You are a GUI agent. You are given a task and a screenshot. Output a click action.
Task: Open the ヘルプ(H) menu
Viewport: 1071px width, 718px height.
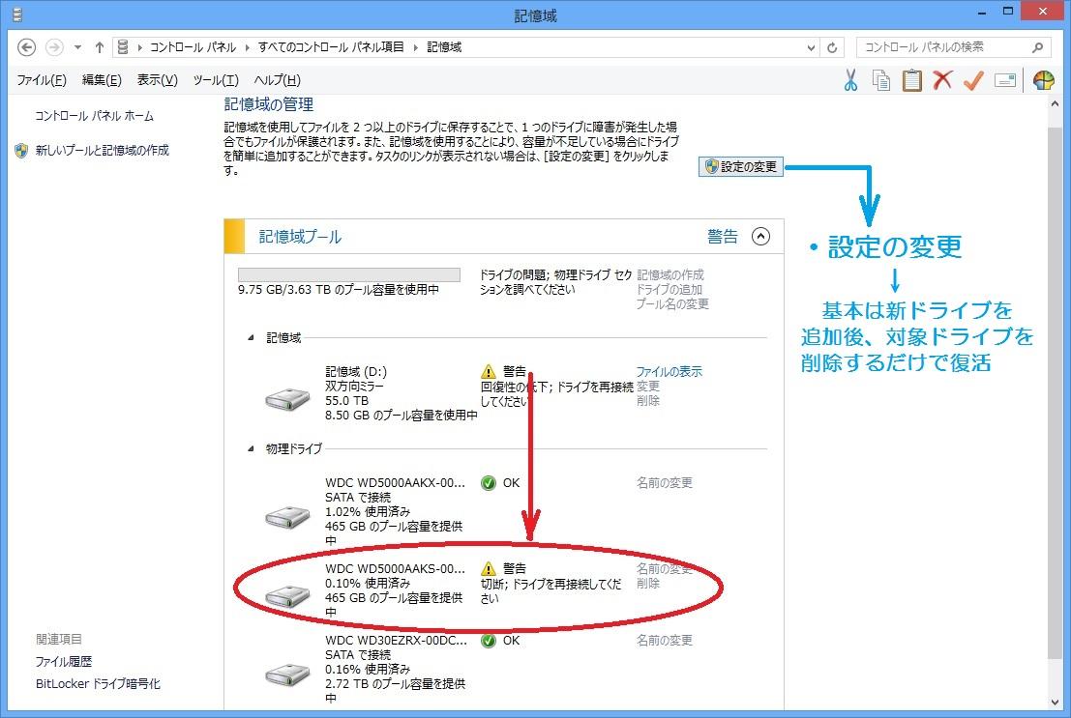coord(277,80)
